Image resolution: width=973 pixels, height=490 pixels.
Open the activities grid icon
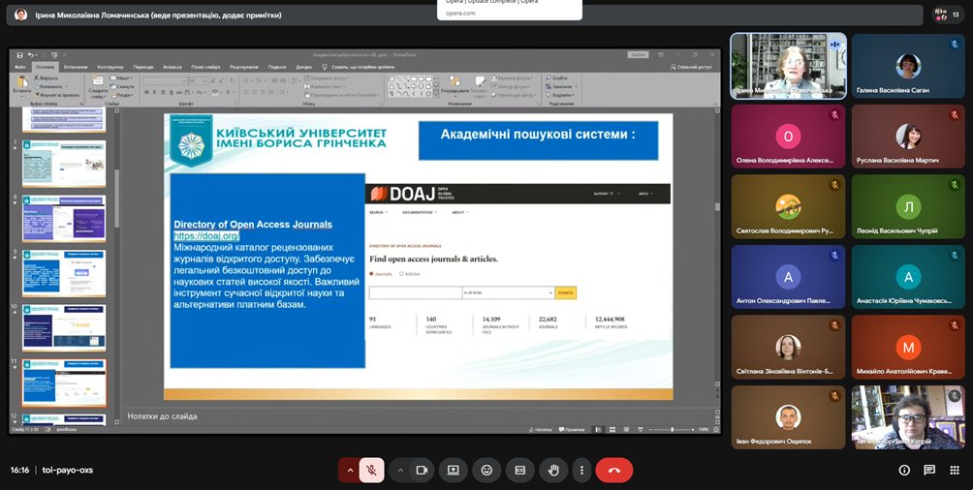955,470
